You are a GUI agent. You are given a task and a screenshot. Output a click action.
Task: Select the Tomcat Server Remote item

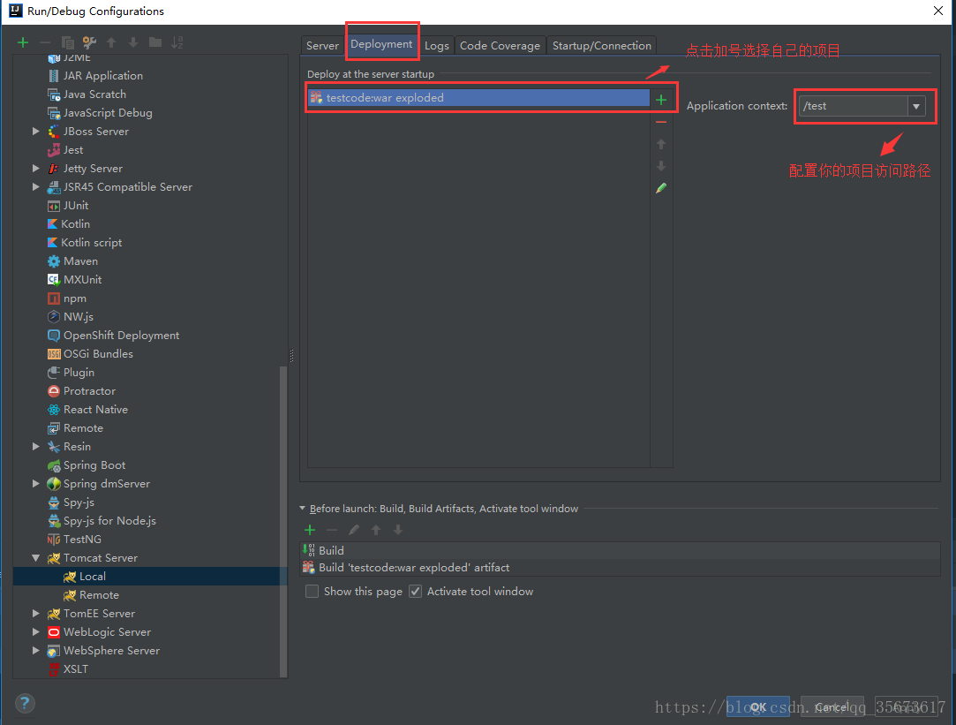(x=91, y=595)
